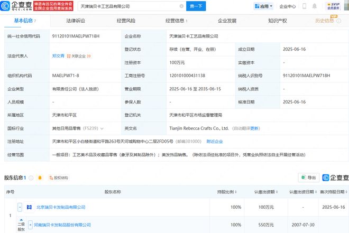Switch to the 知识产权 tab
This screenshot has width=349, height=233.
(x=278, y=21)
